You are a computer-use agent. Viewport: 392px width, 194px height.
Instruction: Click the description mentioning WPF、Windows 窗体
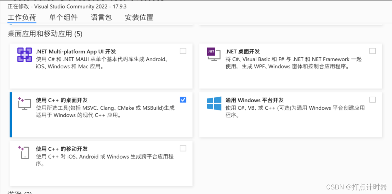click(x=294, y=63)
